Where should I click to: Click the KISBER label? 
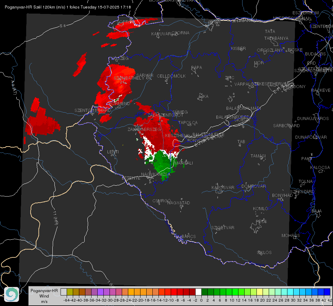(x=238, y=48)
